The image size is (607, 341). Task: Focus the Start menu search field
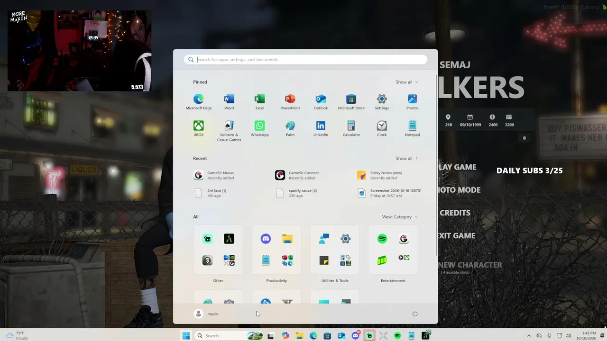(305, 59)
